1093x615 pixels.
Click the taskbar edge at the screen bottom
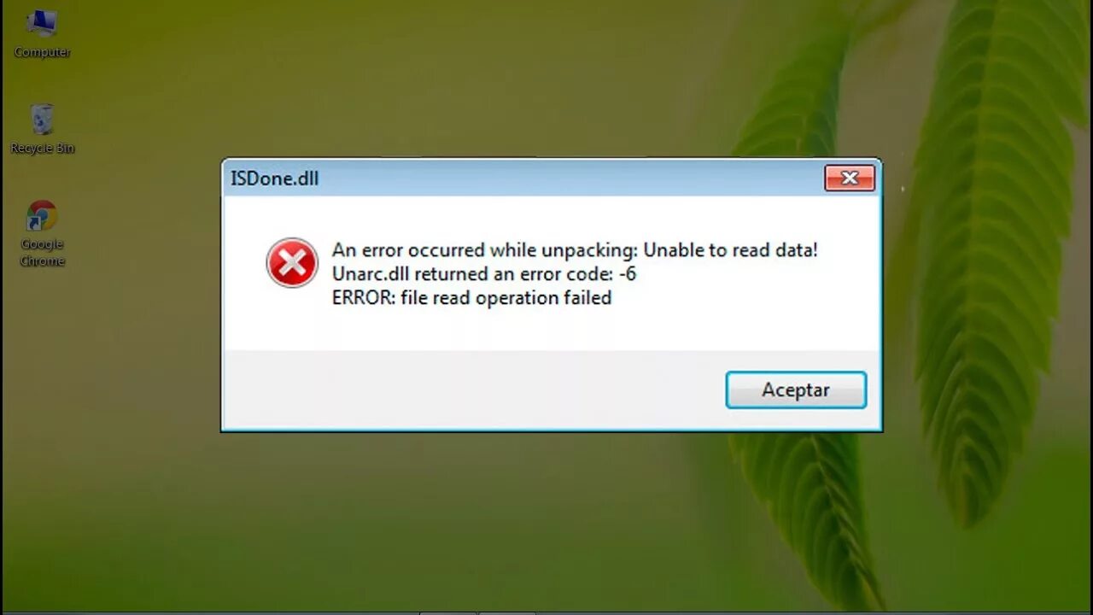[x=546, y=612]
